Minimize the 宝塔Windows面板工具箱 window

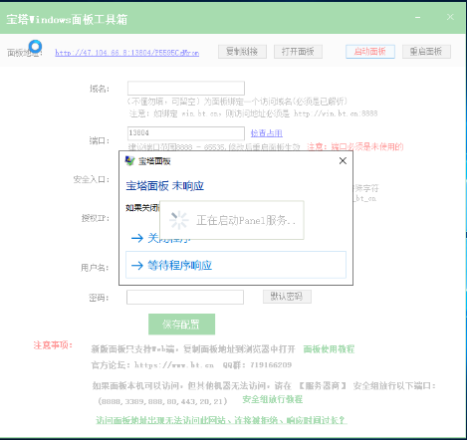click(x=418, y=17)
